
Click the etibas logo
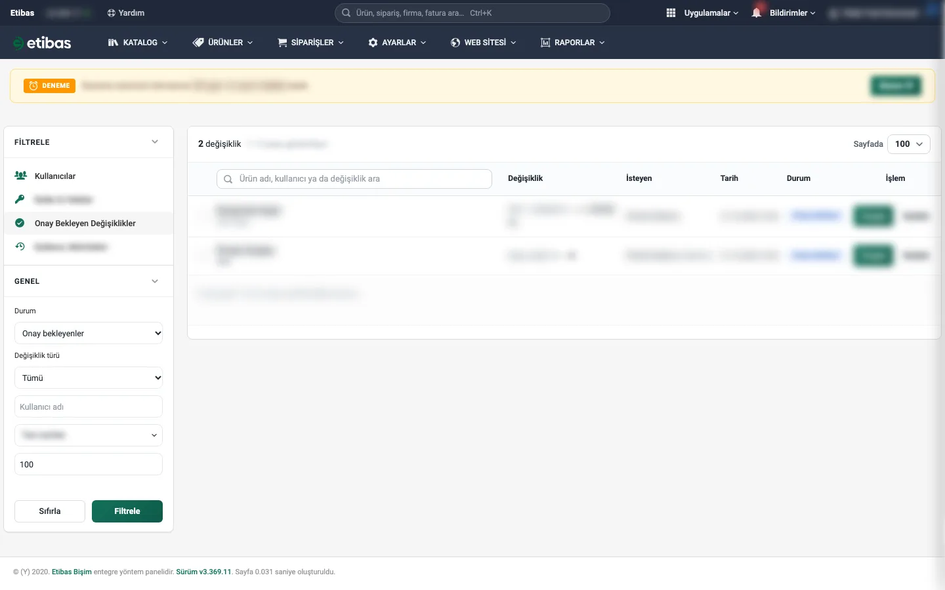pyautogui.click(x=42, y=43)
